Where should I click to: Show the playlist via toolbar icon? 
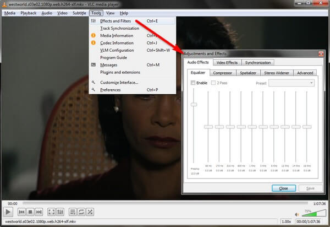pyautogui.click(x=73, y=212)
